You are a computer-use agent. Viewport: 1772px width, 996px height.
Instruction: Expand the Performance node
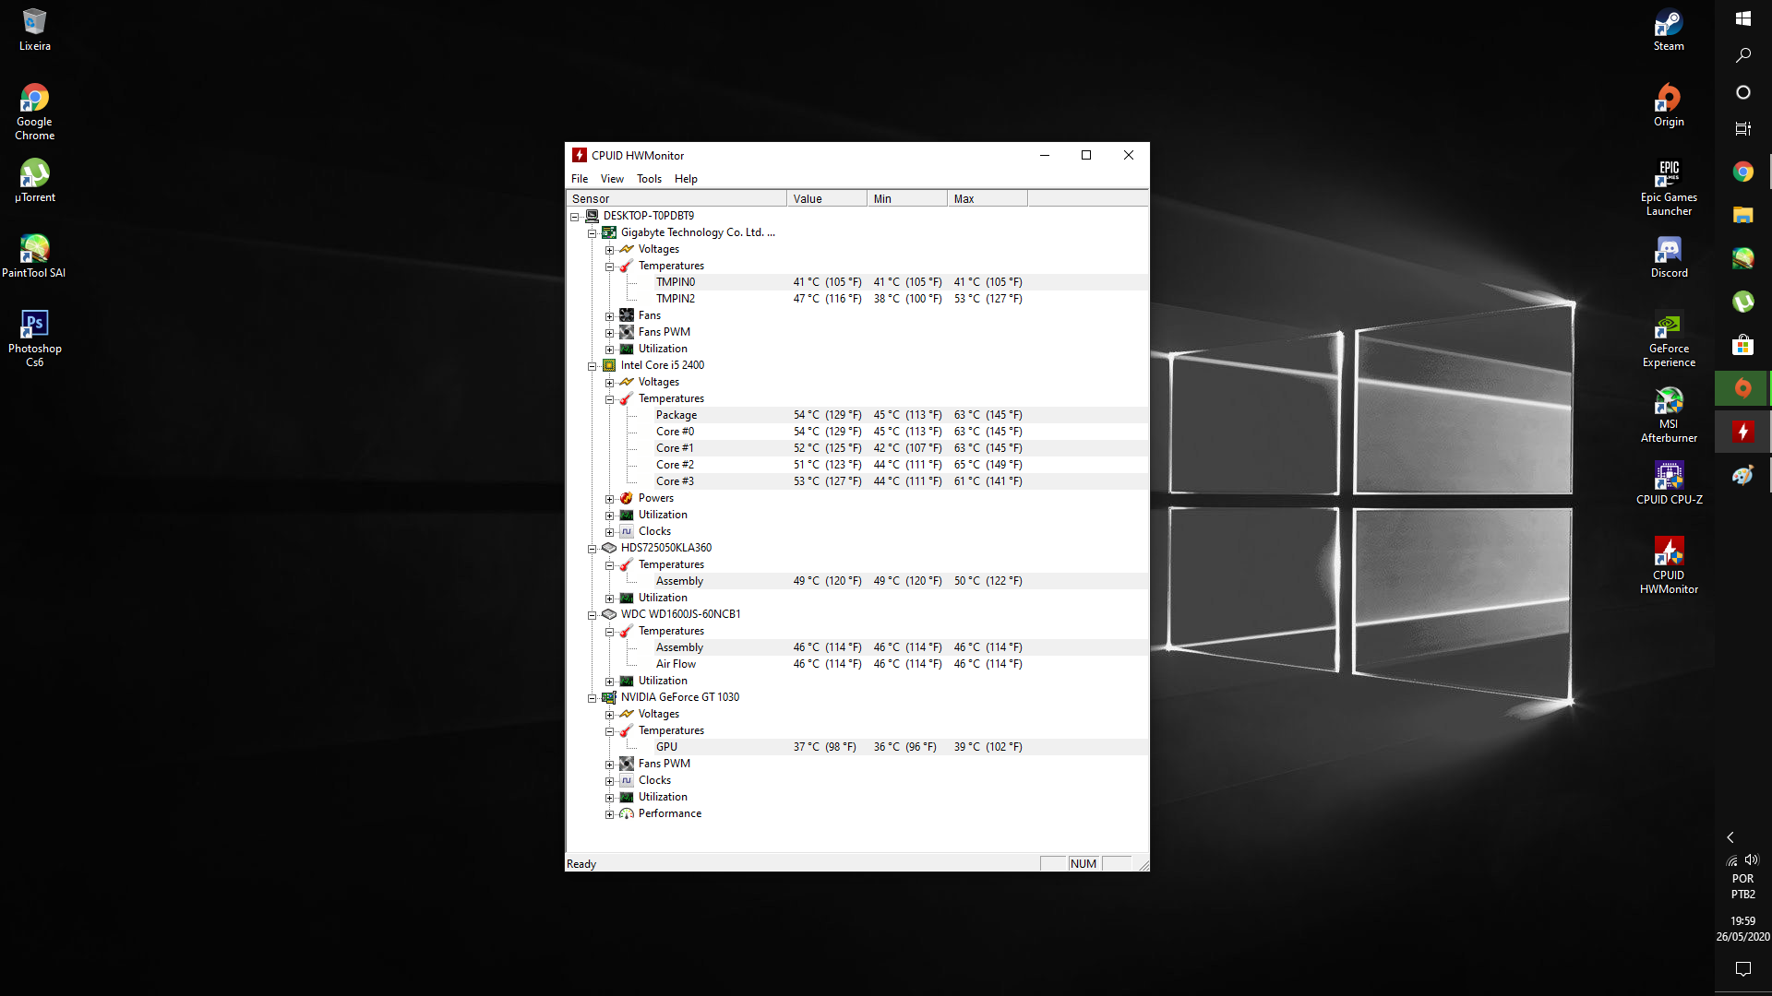click(x=609, y=814)
